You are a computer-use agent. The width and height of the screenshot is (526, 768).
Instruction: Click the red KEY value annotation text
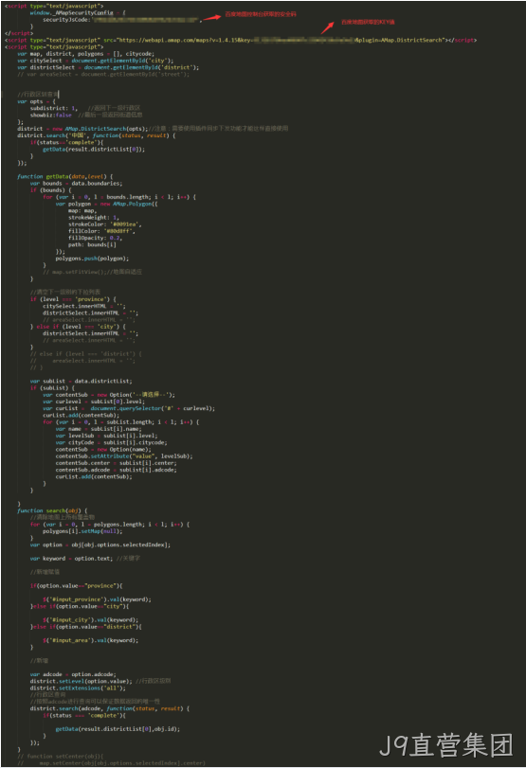[x=368, y=22]
